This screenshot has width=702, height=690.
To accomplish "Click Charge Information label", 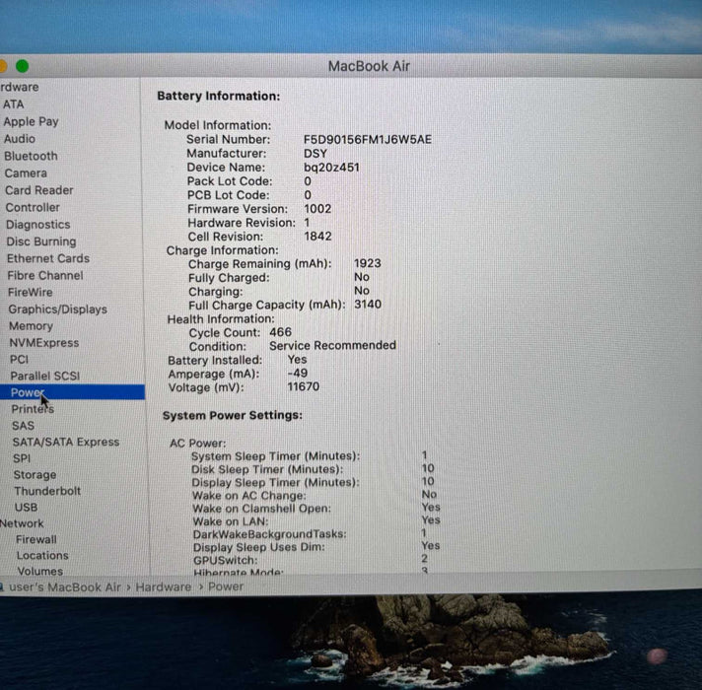I will (223, 250).
